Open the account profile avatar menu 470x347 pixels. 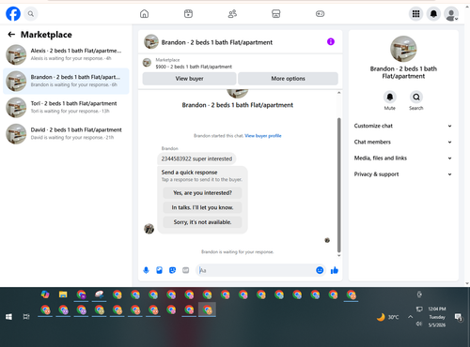(451, 14)
